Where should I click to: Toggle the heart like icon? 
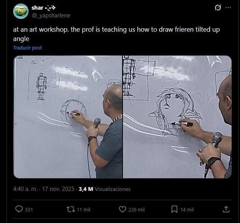click(123, 209)
